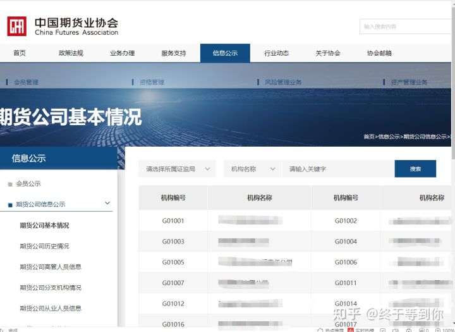Click institution code G01005
The width and height of the screenshot is (455, 332).
173,262
